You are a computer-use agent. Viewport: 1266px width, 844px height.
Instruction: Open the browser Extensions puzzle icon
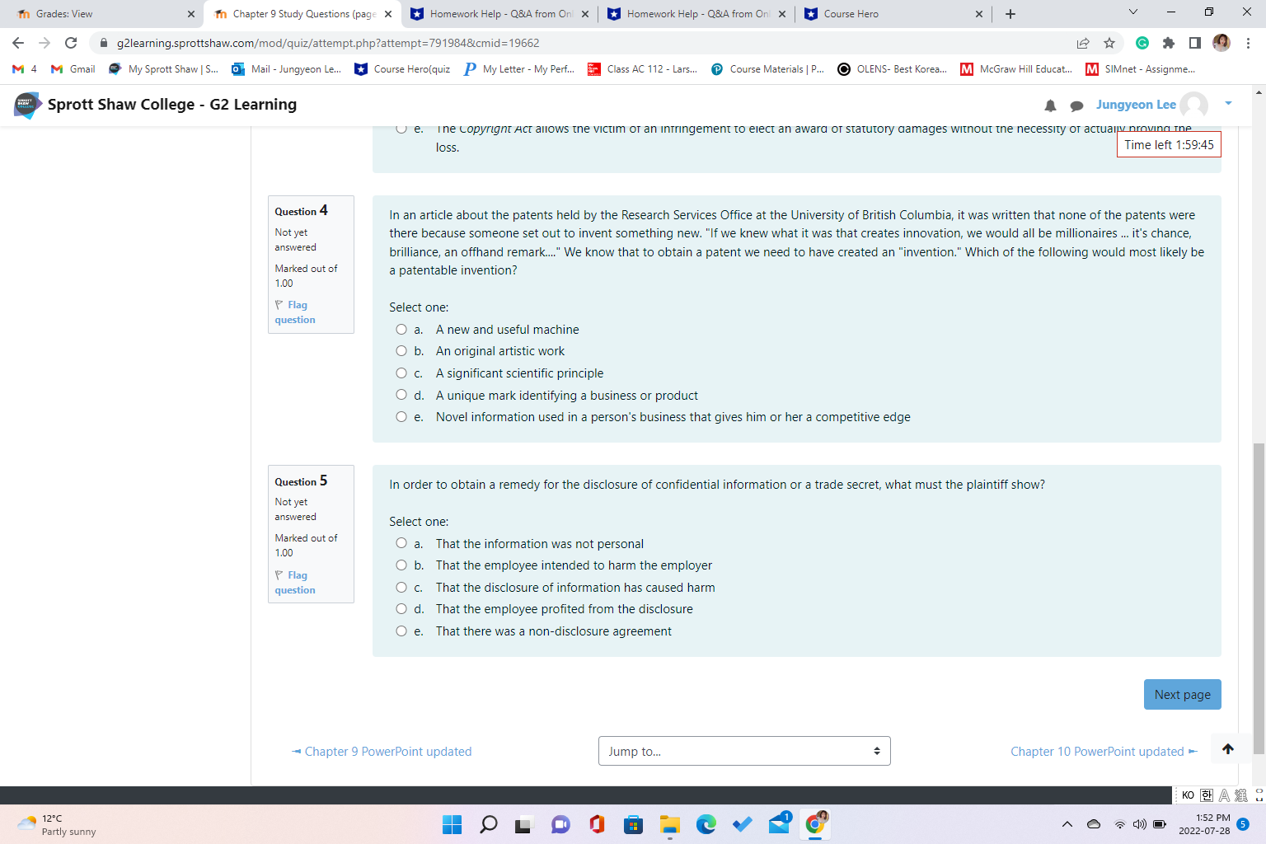point(1170,43)
